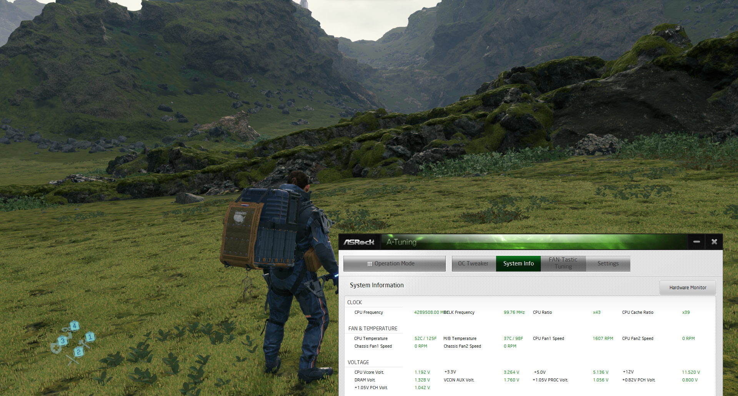Select the 1.192 V Vcore value
Screen dimensions: 738x396
coord(422,372)
